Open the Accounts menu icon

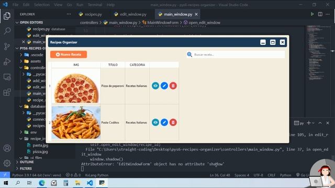(x=7, y=148)
